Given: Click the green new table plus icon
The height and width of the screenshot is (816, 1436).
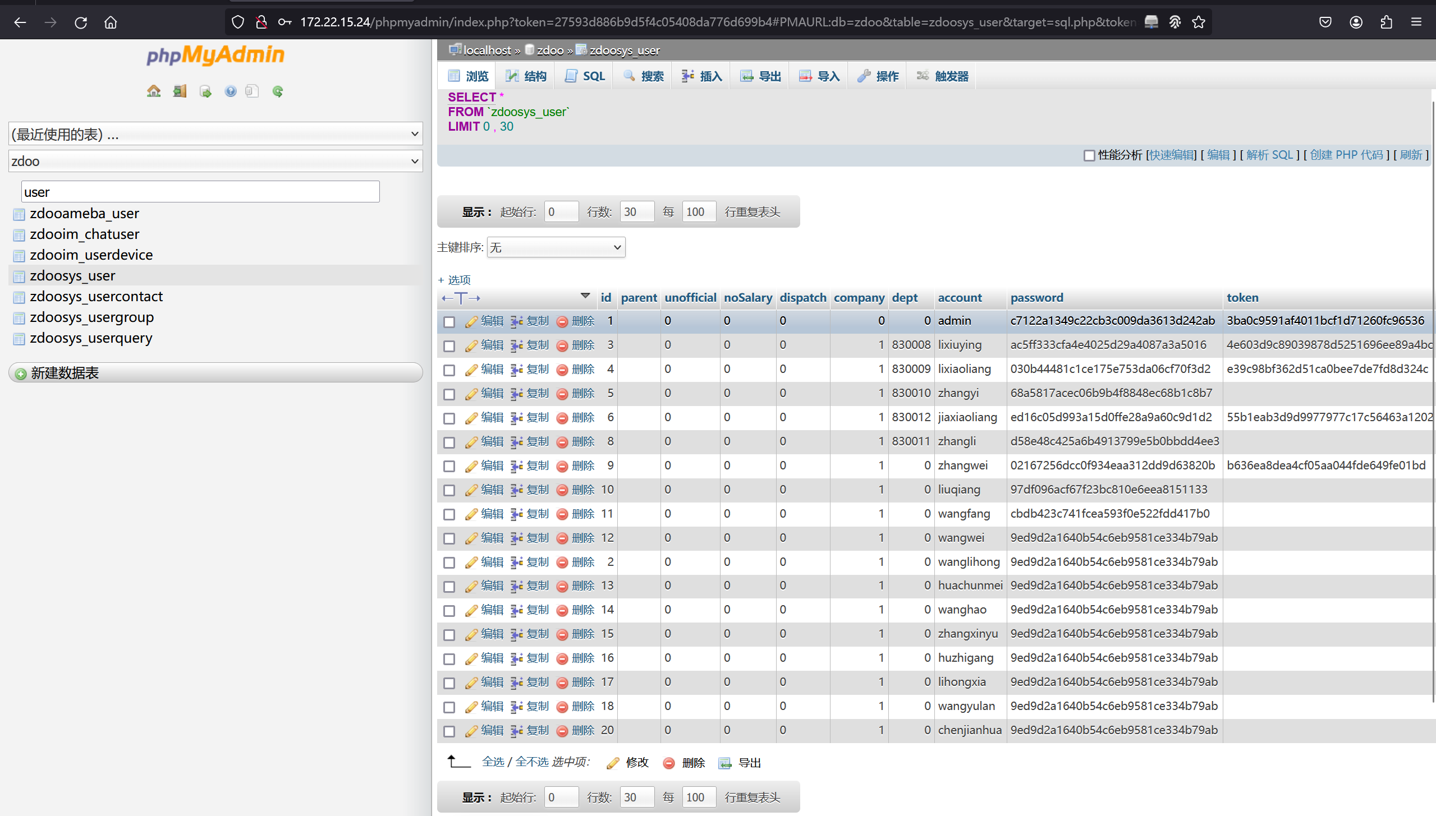Looking at the screenshot, I should 21,374.
